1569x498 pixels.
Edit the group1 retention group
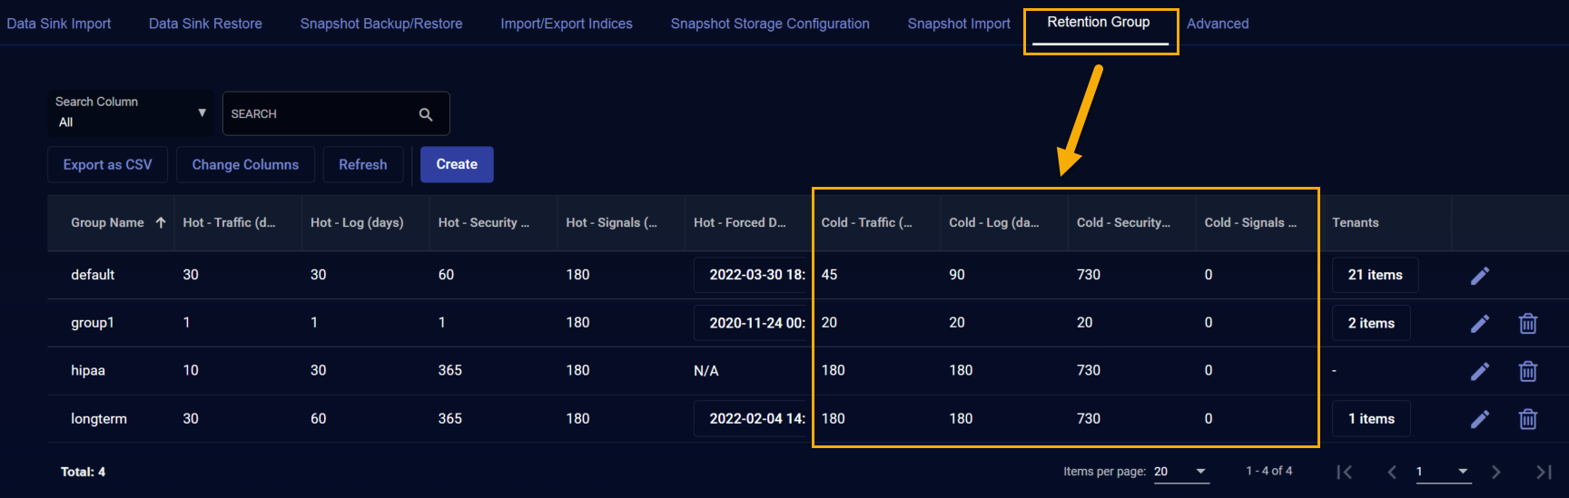[1480, 324]
